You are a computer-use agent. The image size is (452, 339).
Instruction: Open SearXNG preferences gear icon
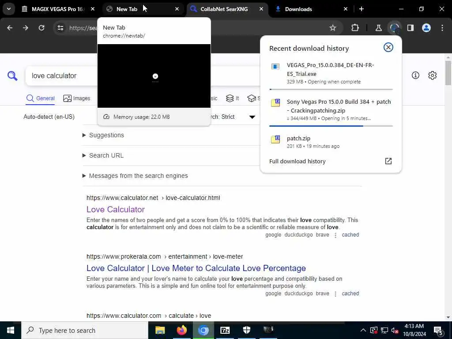coord(433,75)
